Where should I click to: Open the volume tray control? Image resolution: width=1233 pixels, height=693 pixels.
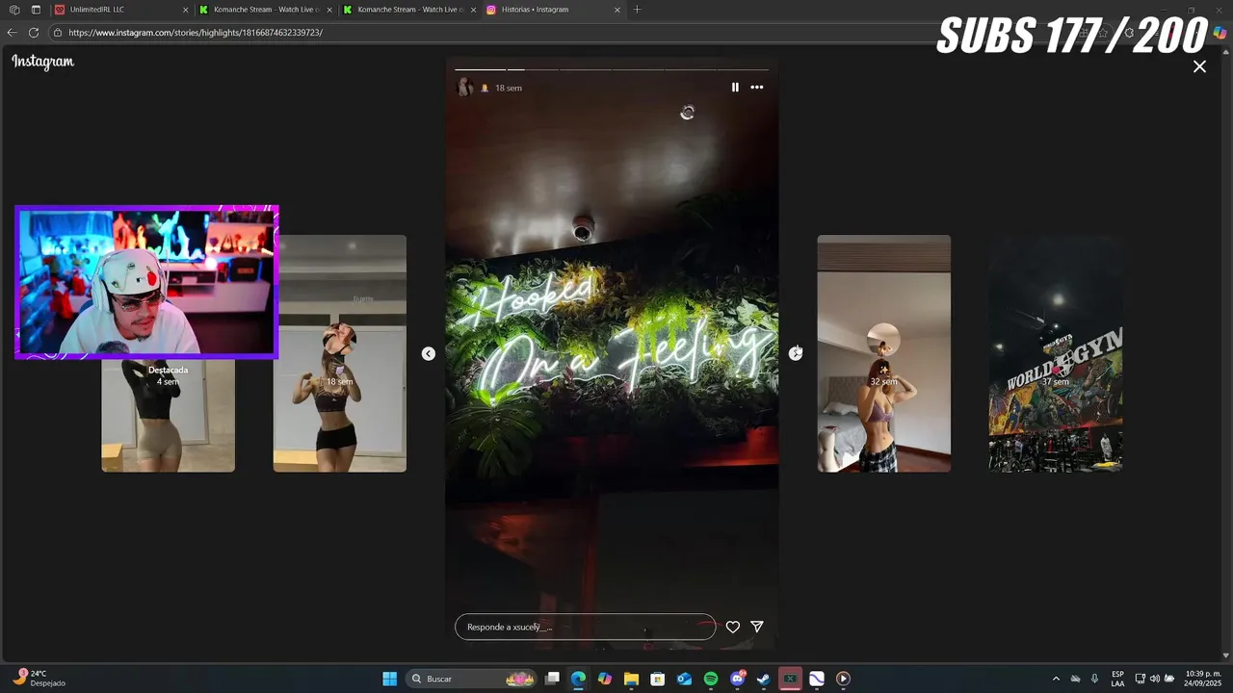point(1155,679)
